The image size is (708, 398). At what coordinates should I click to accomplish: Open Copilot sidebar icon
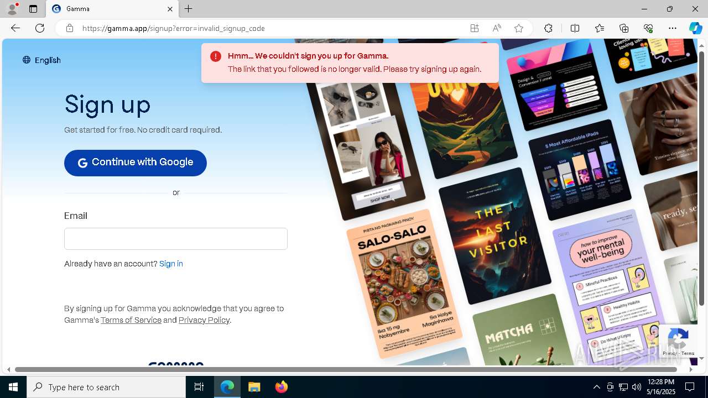click(x=695, y=28)
